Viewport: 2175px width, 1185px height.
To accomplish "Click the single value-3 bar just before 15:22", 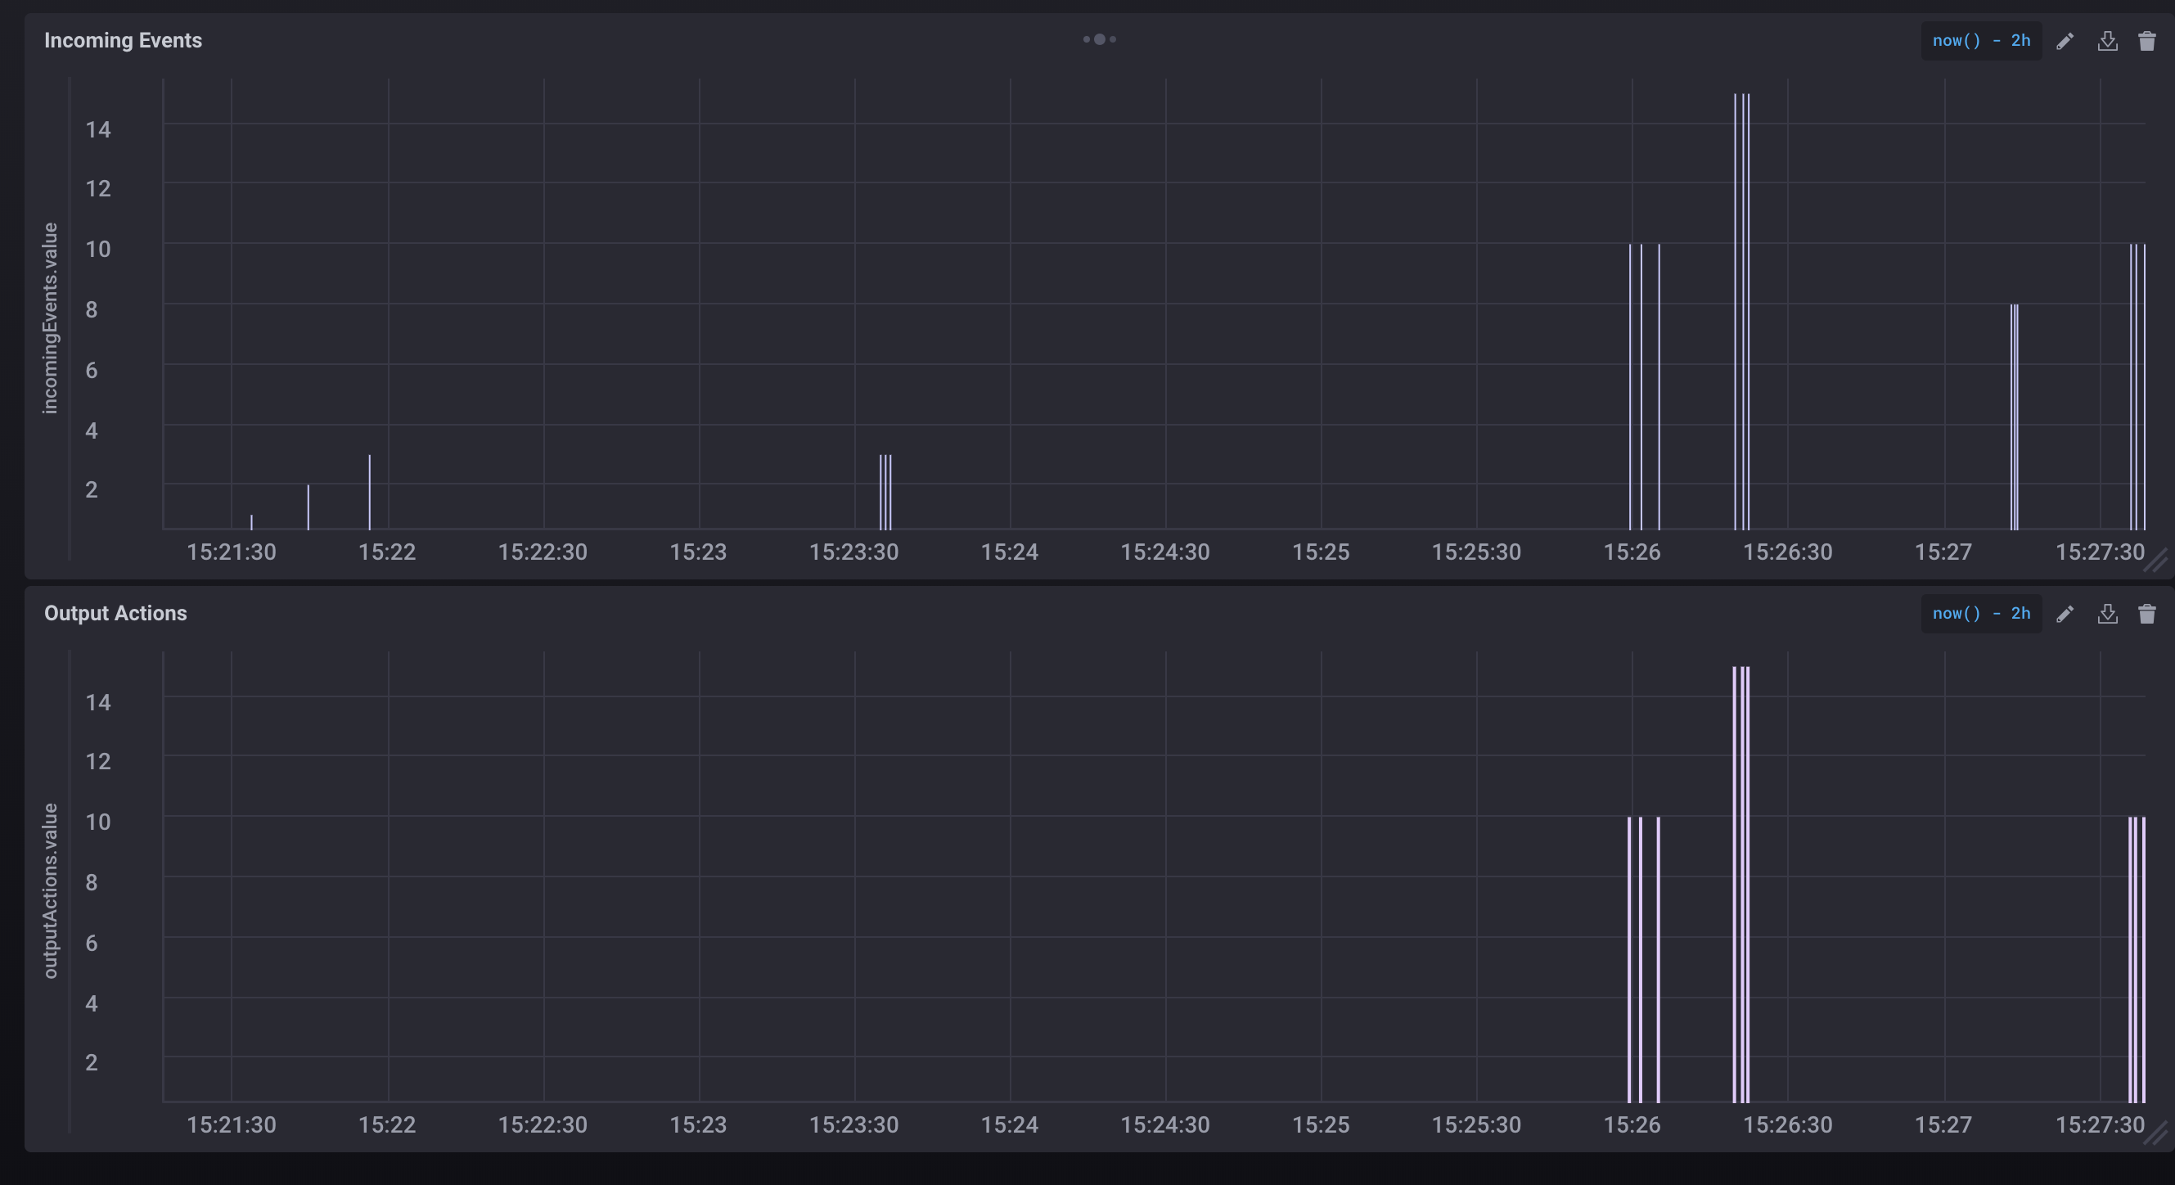I will [369, 492].
